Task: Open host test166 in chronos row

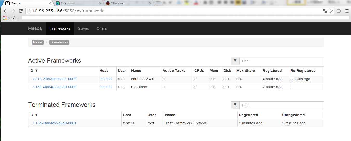Action: click(105, 79)
